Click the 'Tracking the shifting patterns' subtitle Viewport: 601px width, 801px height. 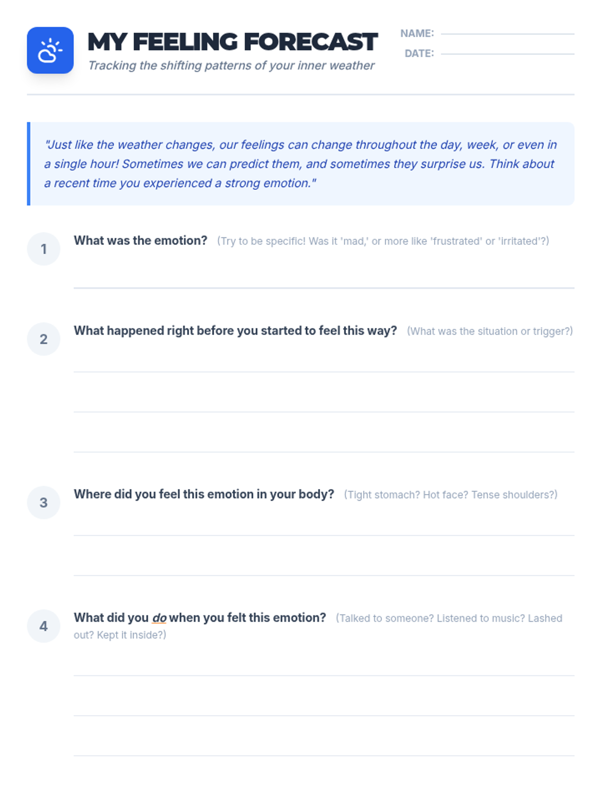(x=231, y=66)
